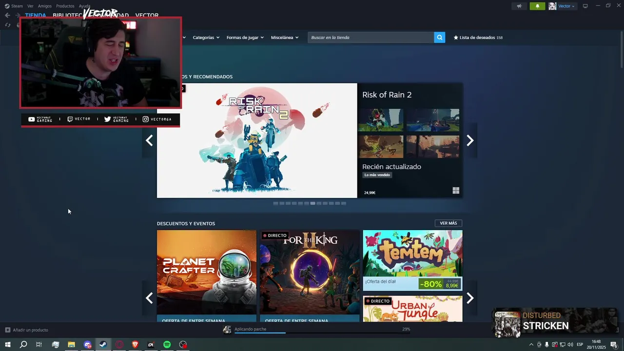Click the blue search magnifier button

click(440, 38)
